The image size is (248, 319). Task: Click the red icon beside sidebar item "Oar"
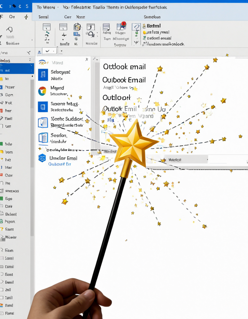(x=1, y=175)
